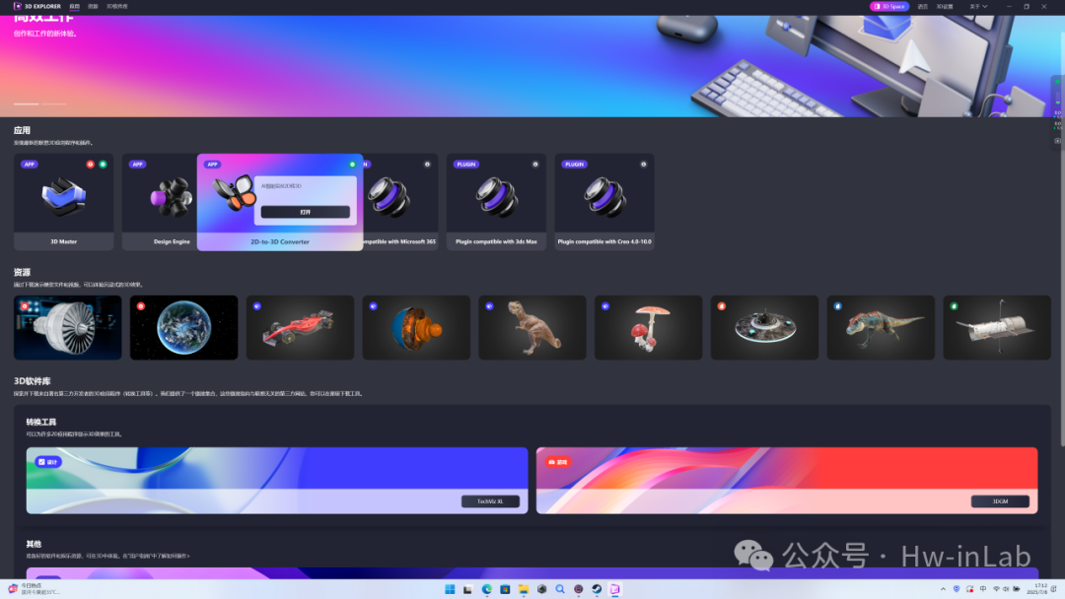Open the Windows Start menu

click(x=450, y=589)
